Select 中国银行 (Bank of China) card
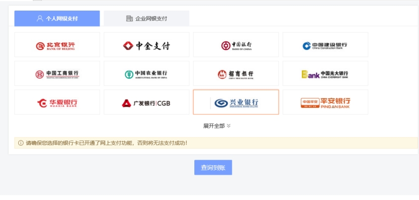Image resolution: width=419 pixels, height=200 pixels. tap(236, 45)
